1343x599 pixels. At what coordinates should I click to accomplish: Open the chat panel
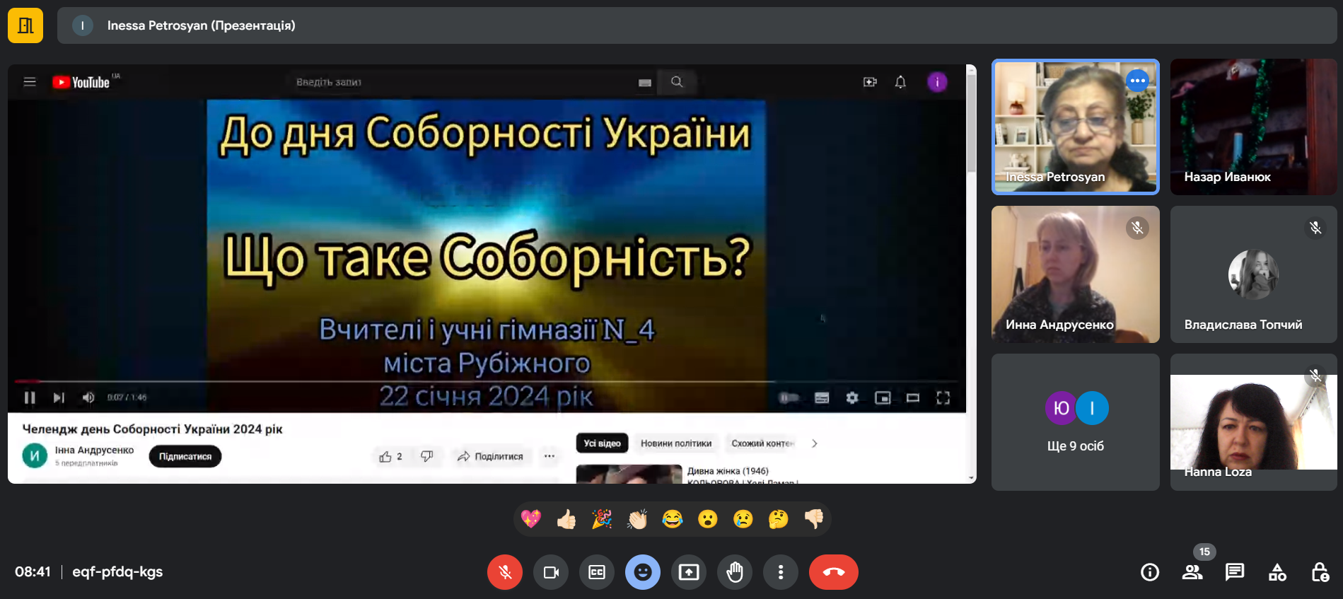point(1235,572)
